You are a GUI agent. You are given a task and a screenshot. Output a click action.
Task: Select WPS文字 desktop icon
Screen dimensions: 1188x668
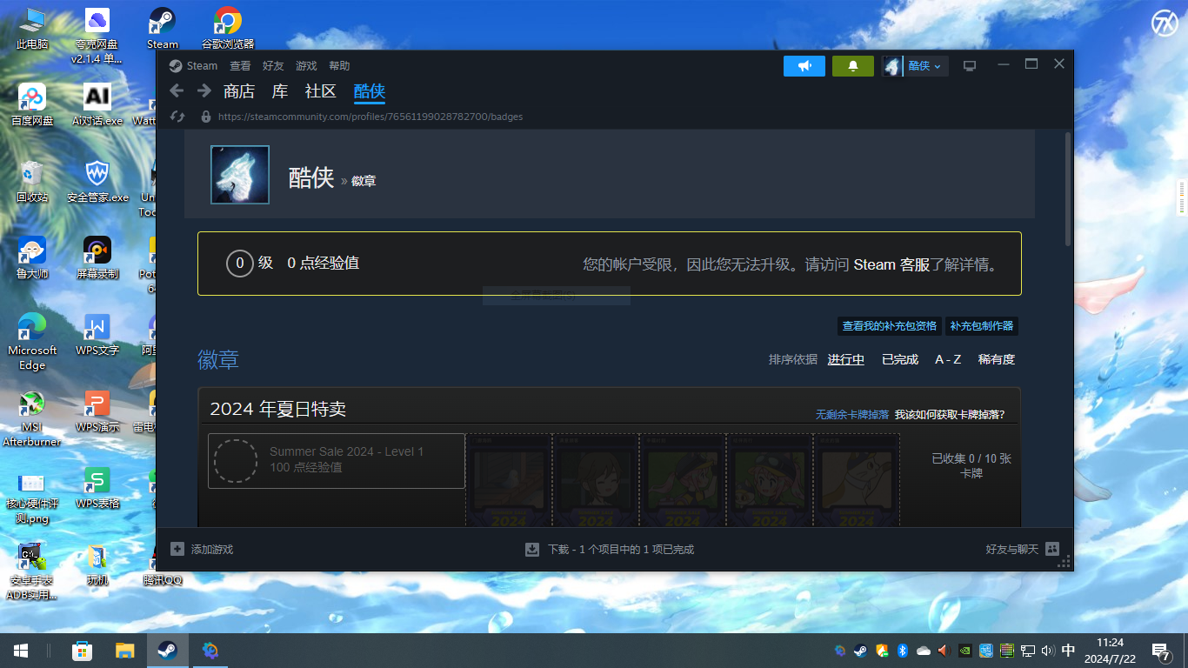97,334
